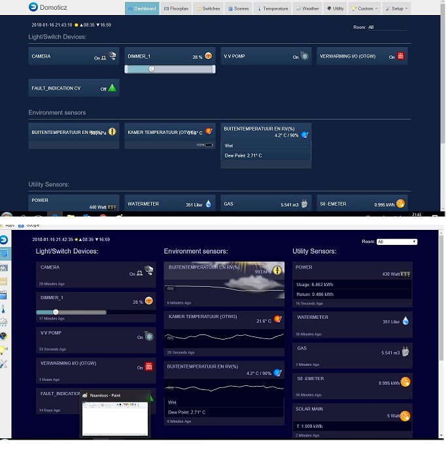Open the Custom dropdown menu
Screen dimensions: 446x452
tap(363, 8)
